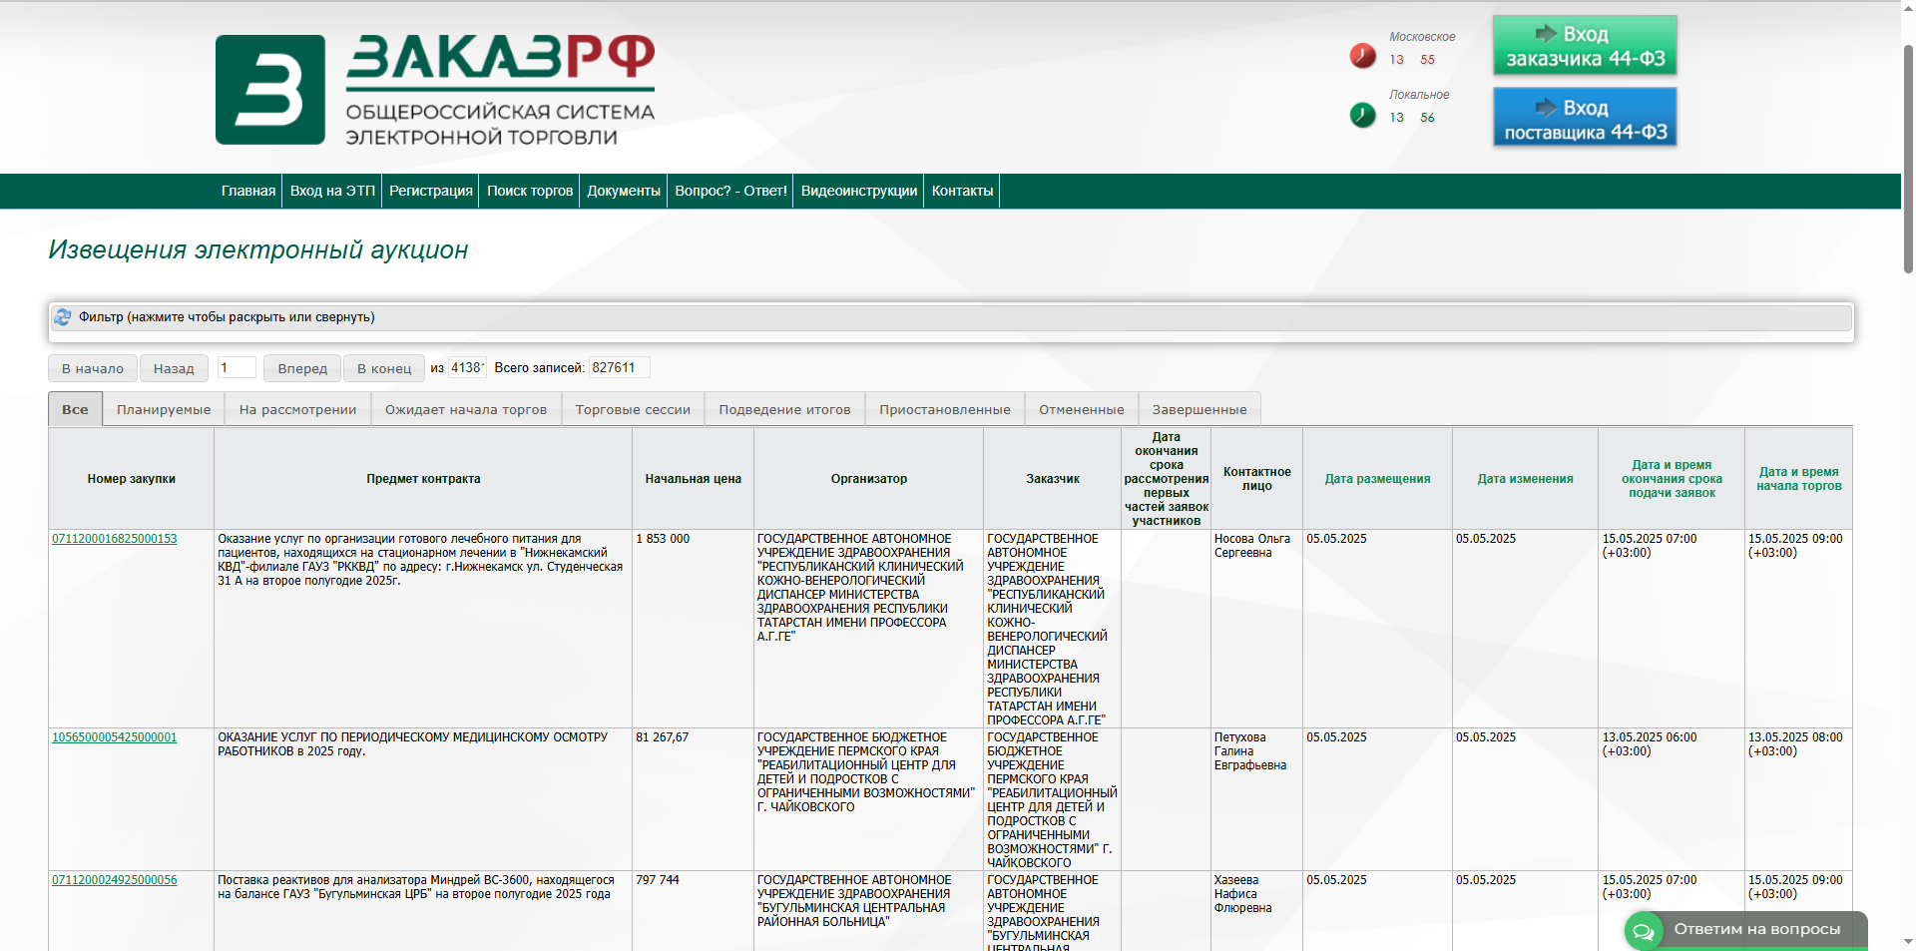Click the 'Всего записей' field 827611
Screen dimensions: 1916x951
click(x=619, y=367)
